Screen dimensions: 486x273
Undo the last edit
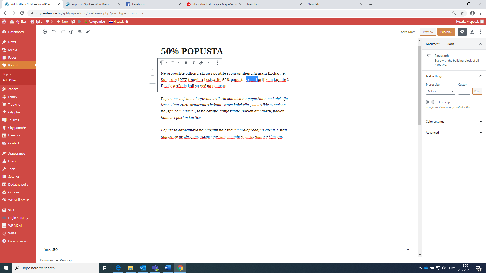coord(54,32)
